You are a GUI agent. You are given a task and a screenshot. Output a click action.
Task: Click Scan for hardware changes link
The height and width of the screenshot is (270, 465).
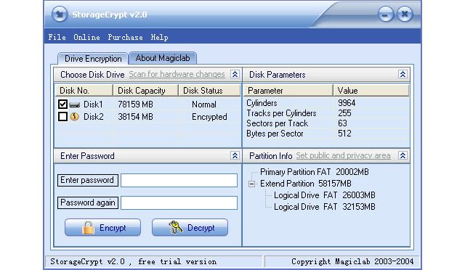tap(177, 74)
